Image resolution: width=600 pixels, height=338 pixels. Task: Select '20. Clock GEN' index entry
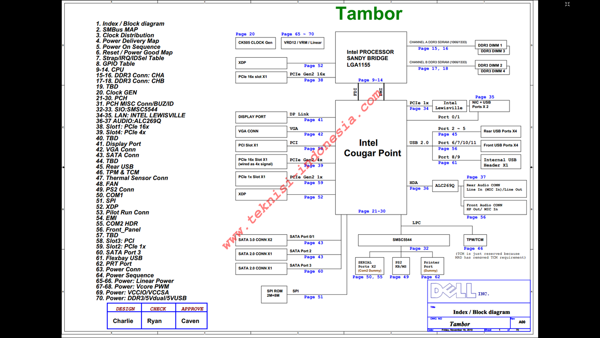click(x=117, y=92)
